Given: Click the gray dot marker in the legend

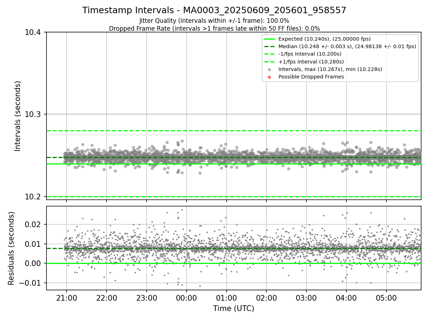Looking at the screenshot, I should pyautogui.click(x=270, y=69).
